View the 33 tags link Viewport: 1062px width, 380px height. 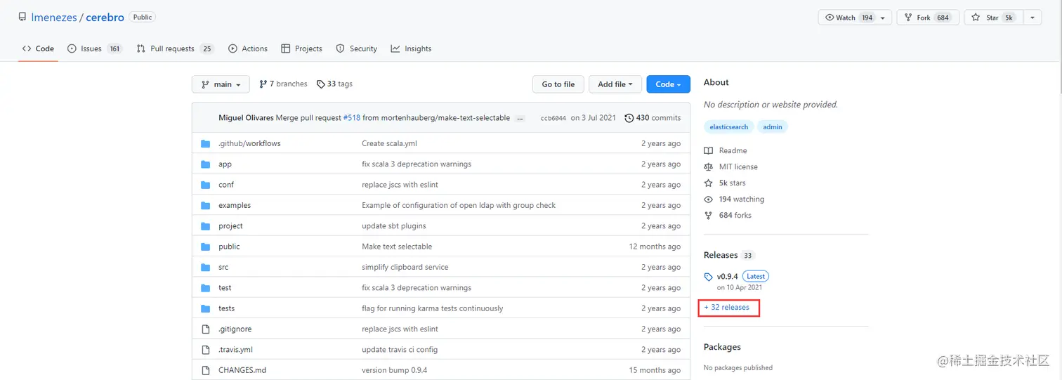point(334,84)
